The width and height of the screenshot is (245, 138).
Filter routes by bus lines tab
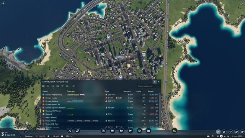(x=48, y=86)
